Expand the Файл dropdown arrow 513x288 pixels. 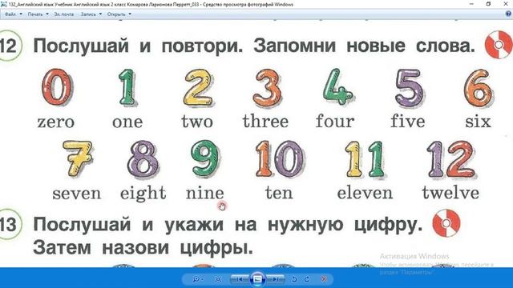coord(21,14)
